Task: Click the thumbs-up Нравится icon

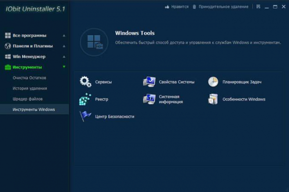Action: point(167,7)
